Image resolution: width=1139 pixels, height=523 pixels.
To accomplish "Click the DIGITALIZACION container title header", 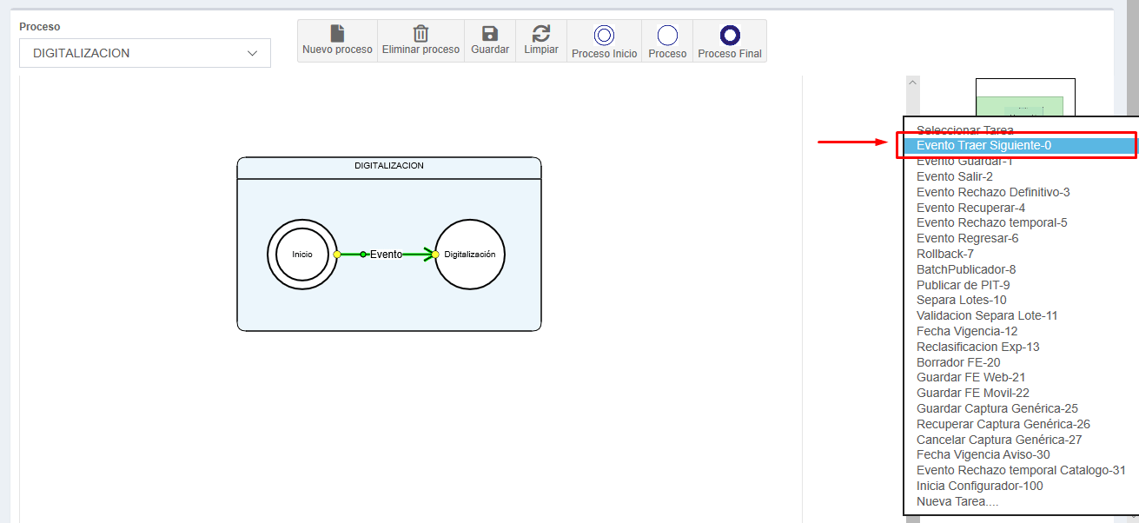I will tap(388, 166).
